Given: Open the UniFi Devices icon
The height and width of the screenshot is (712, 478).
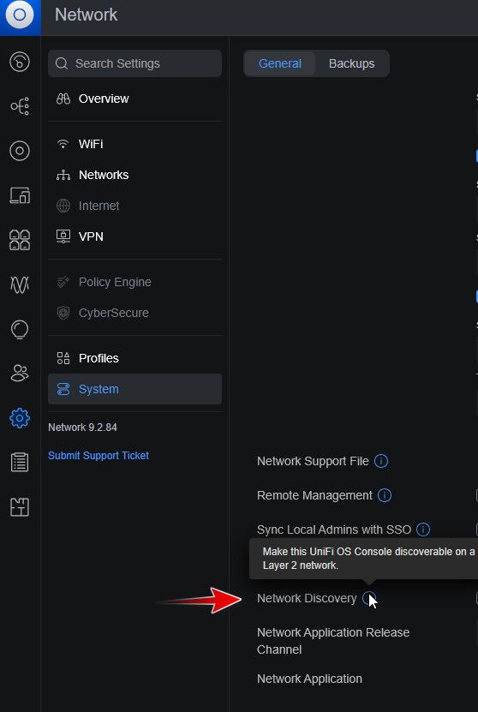Looking at the screenshot, I should (x=20, y=151).
